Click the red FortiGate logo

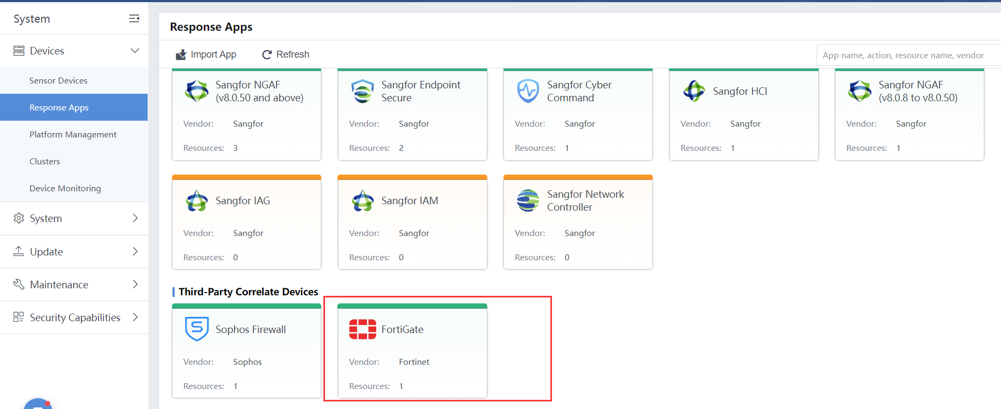point(363,329)
